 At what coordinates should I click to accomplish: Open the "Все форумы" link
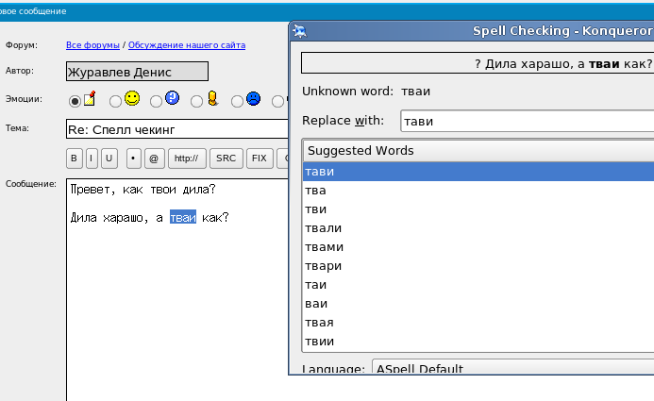[x=92, y=44]
